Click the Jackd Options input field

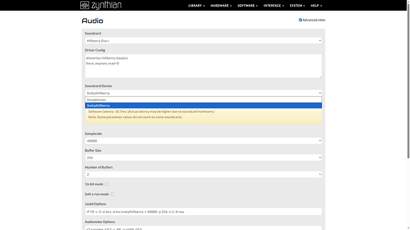point(203,212)
